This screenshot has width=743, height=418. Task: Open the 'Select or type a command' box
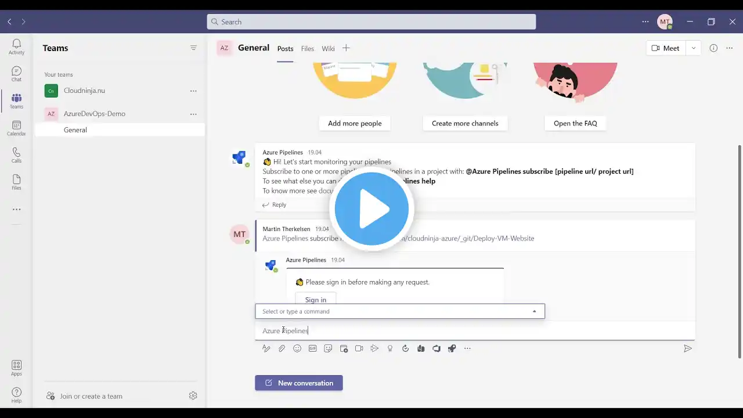click(400, 311)
